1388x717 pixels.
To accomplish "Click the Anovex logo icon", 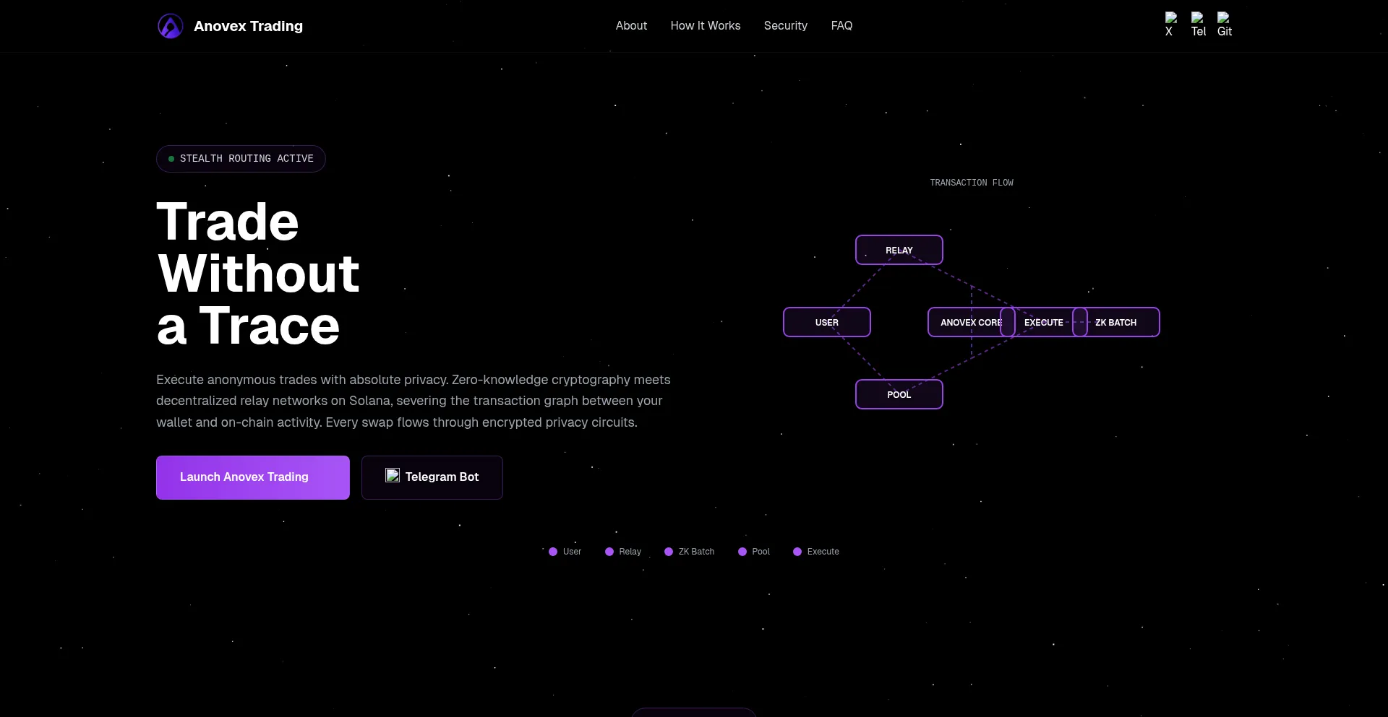I will 171,26.
